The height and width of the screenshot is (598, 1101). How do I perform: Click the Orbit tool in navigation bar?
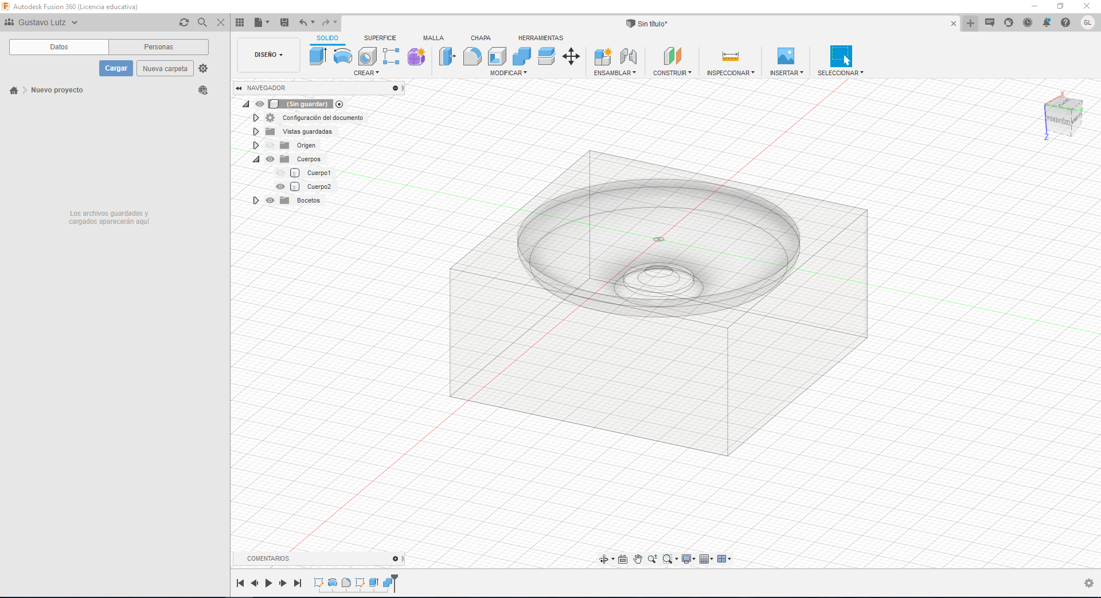pos(604,559)
